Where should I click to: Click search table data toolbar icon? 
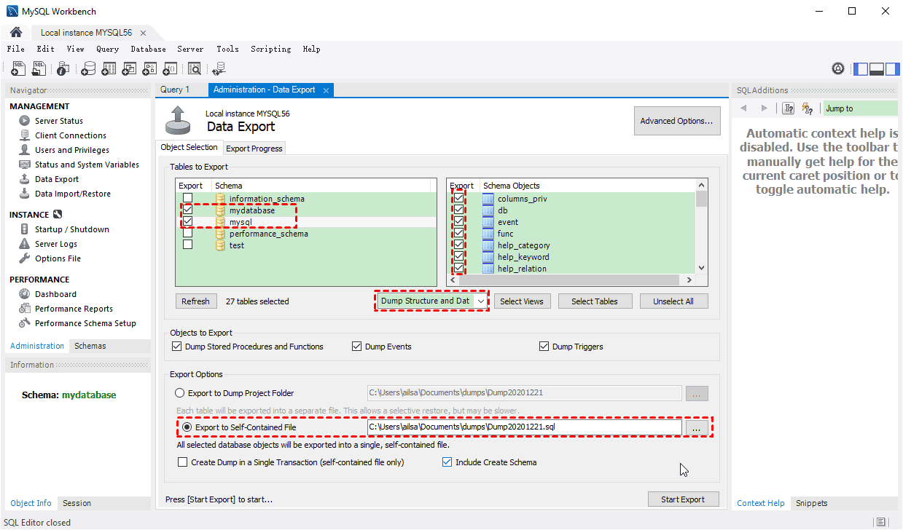pos(195,68)
